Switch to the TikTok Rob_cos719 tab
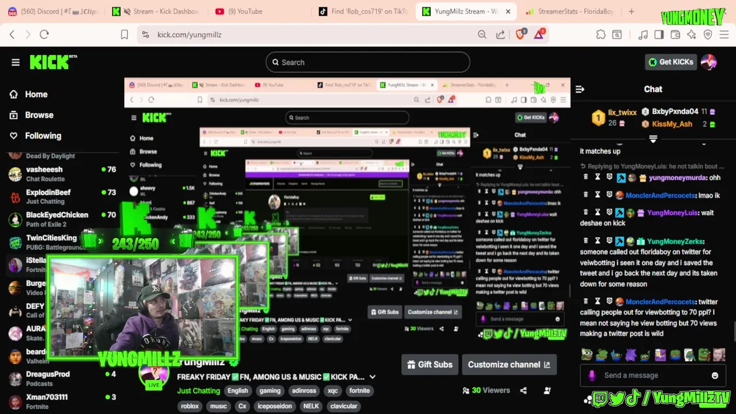Screen dimensions: 736x414 point(362,11)
